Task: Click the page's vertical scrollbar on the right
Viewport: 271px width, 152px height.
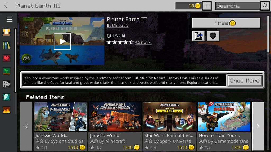Action: [268, 34]
